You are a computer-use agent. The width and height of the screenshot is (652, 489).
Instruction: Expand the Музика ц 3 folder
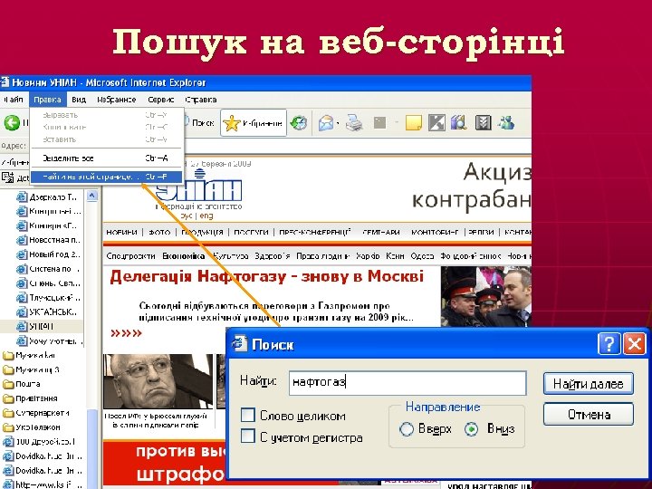pos(31,369)
